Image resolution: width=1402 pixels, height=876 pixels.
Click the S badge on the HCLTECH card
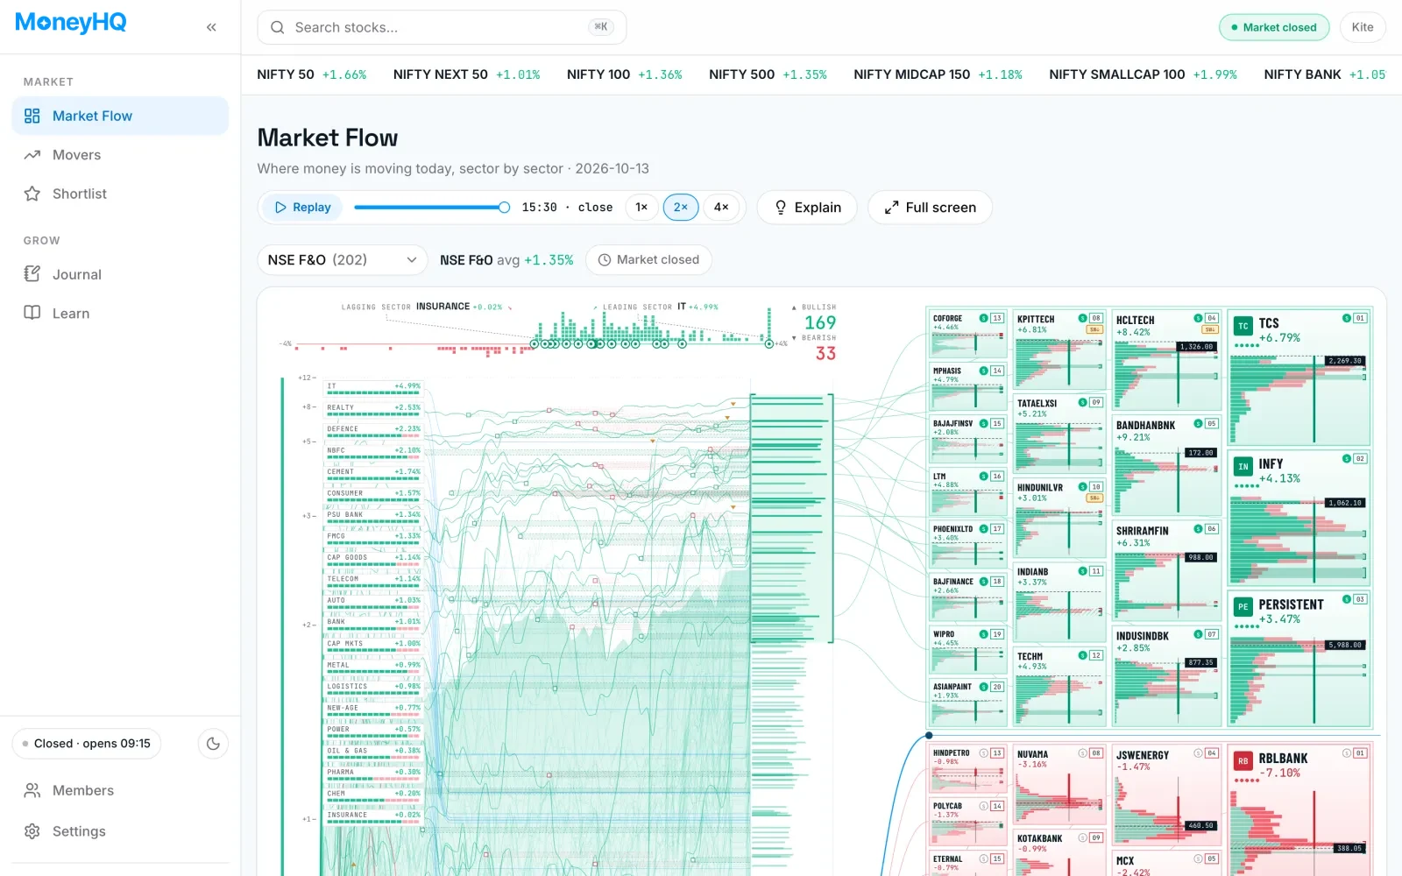point(1198,318)
